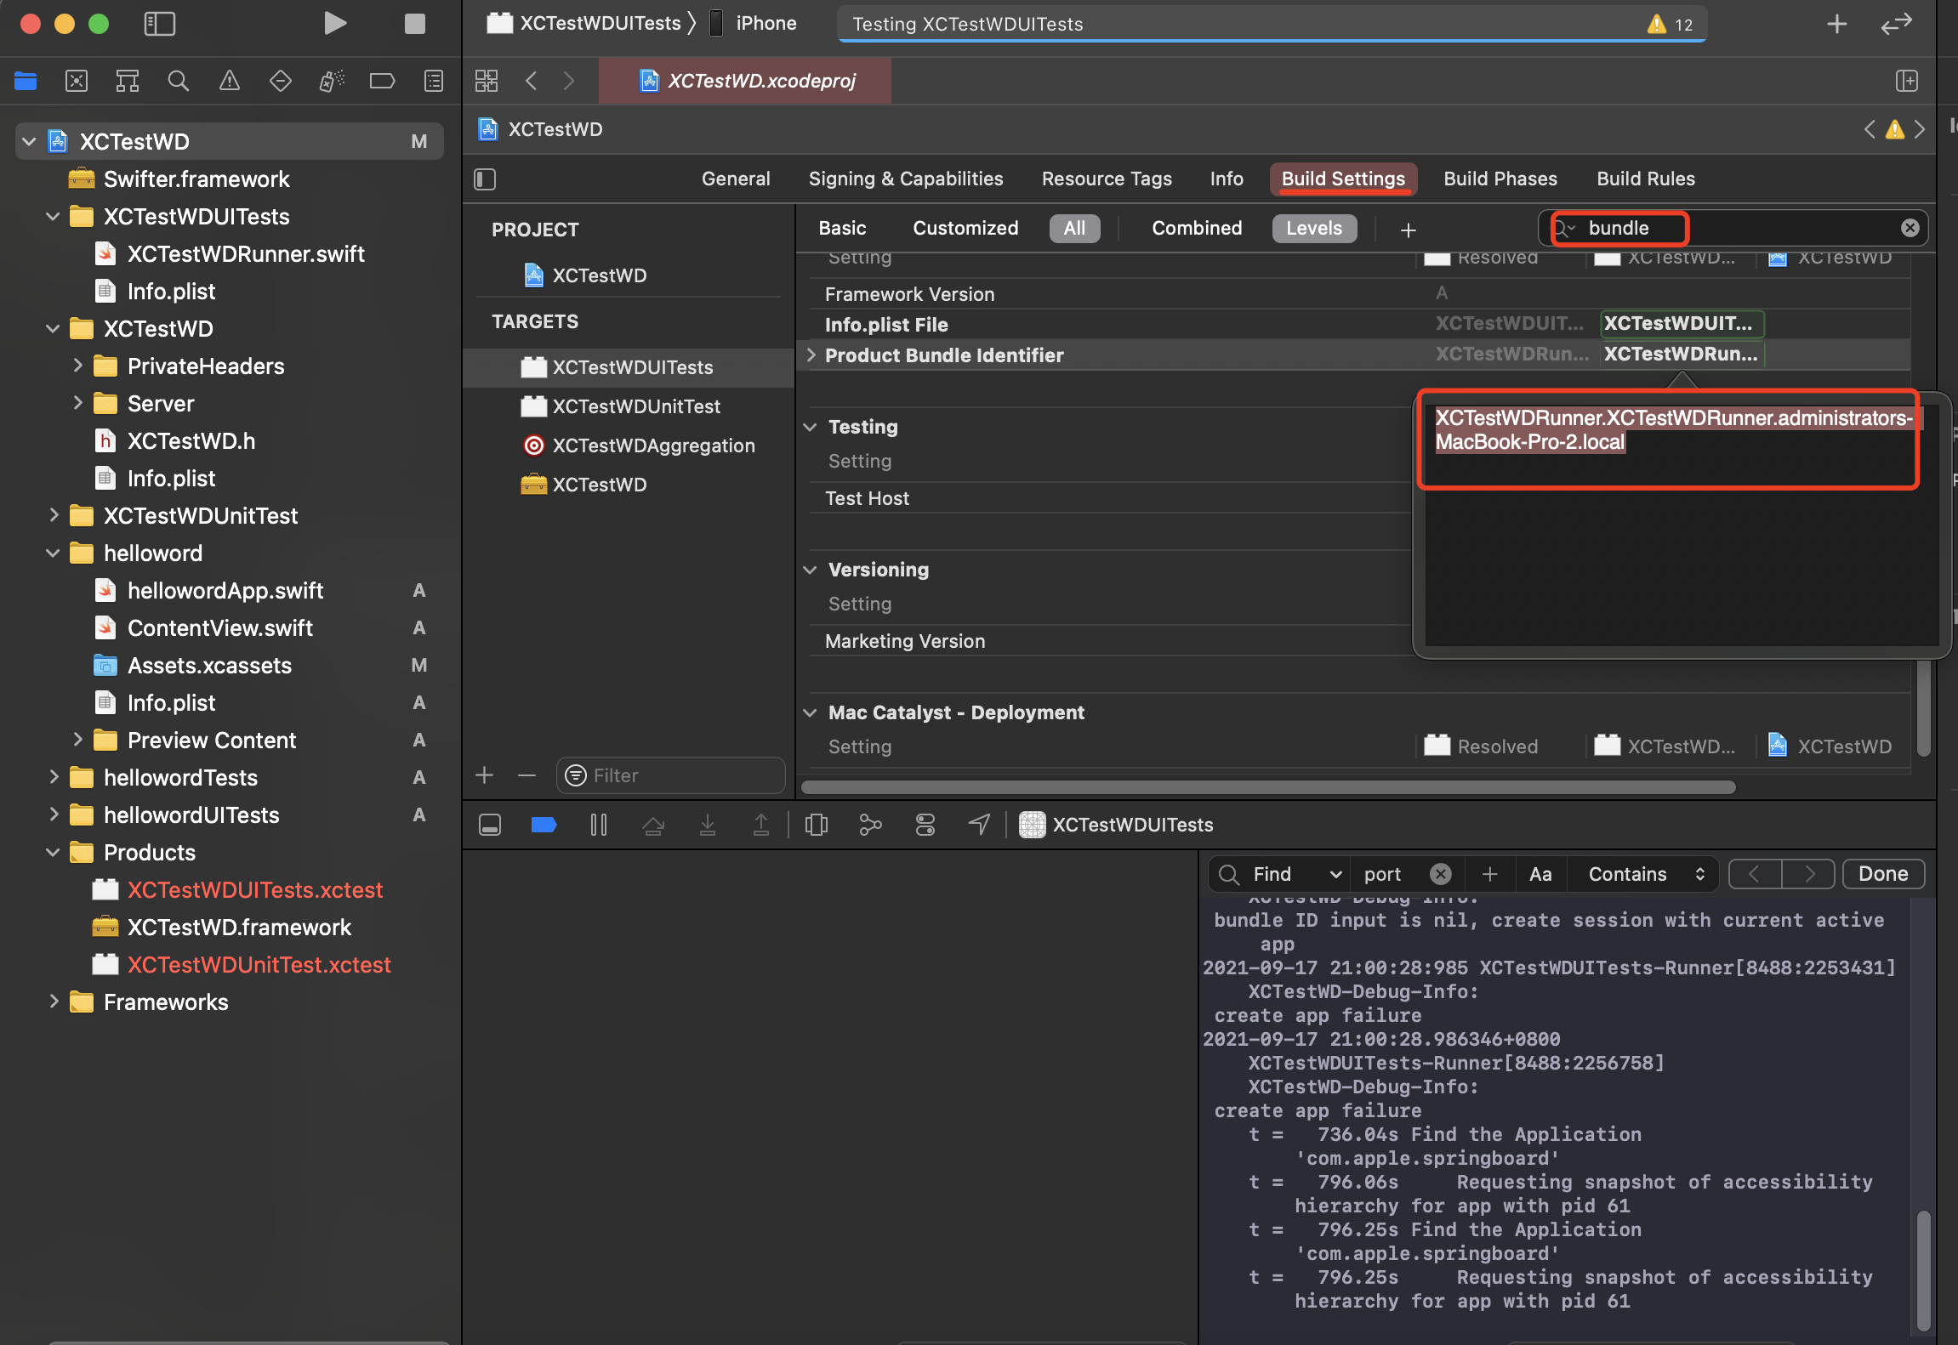This screenshot has width=1958, height=1345.
Task: Pause program execution in debug bar
Action: pos(598,825)
